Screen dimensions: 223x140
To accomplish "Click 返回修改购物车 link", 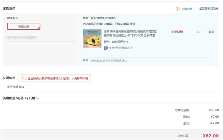I will (209, 9).
